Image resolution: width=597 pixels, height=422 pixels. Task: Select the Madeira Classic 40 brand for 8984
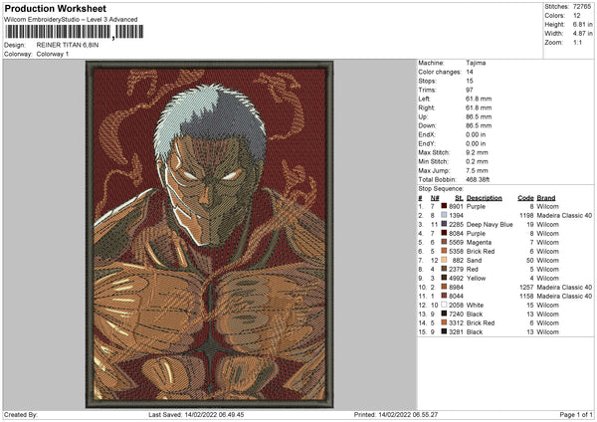coord(564,287)
